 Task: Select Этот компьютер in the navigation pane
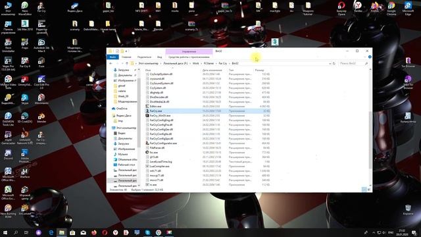126,128
